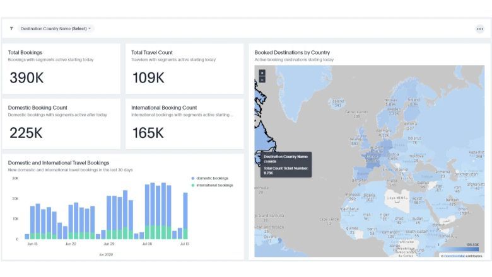
Task: Click the Jul 06 axis label
Action: (147, 244)
